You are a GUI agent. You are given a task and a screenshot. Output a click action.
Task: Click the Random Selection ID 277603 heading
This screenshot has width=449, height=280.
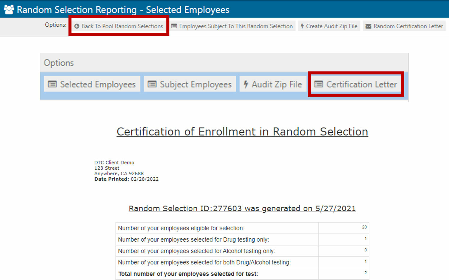[x=242, y=209]
